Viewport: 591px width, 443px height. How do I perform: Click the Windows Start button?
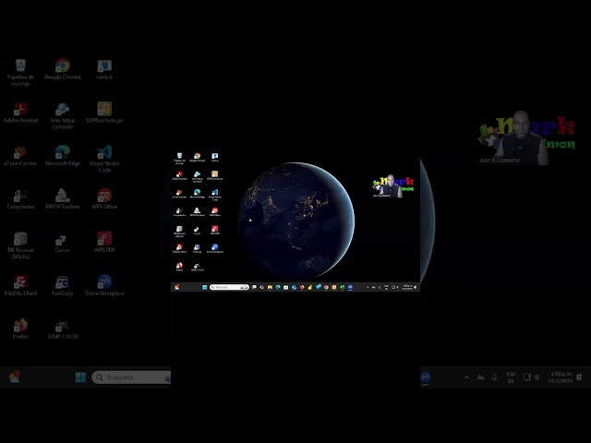click(x=80, y=377)
